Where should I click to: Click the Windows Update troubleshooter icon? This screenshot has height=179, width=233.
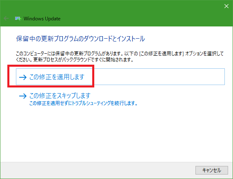(18, 19)
